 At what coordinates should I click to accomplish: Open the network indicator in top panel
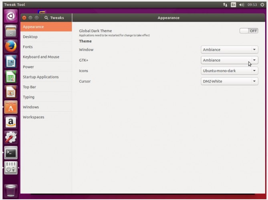click(225, 5)
